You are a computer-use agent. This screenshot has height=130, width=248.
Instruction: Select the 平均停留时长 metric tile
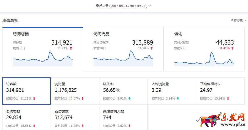220,91
